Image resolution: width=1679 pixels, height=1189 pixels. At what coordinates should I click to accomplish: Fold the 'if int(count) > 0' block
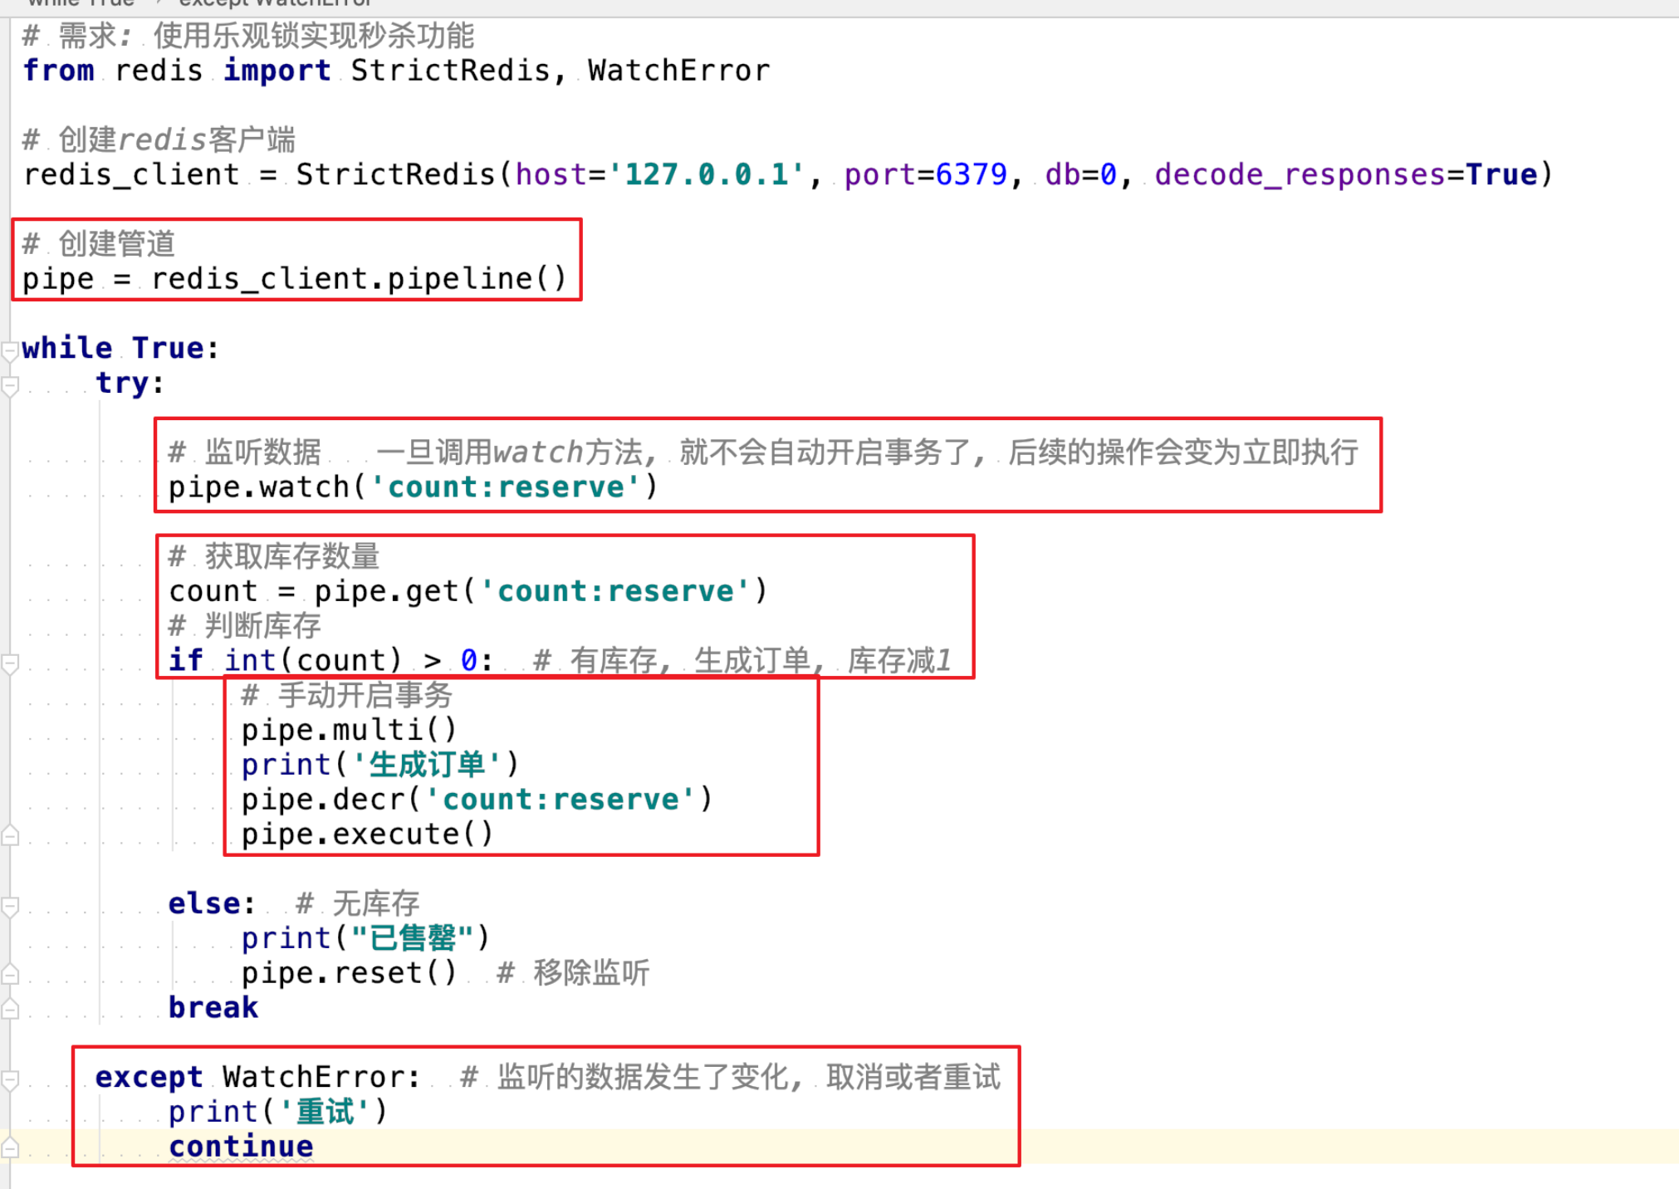coord(10,663)
